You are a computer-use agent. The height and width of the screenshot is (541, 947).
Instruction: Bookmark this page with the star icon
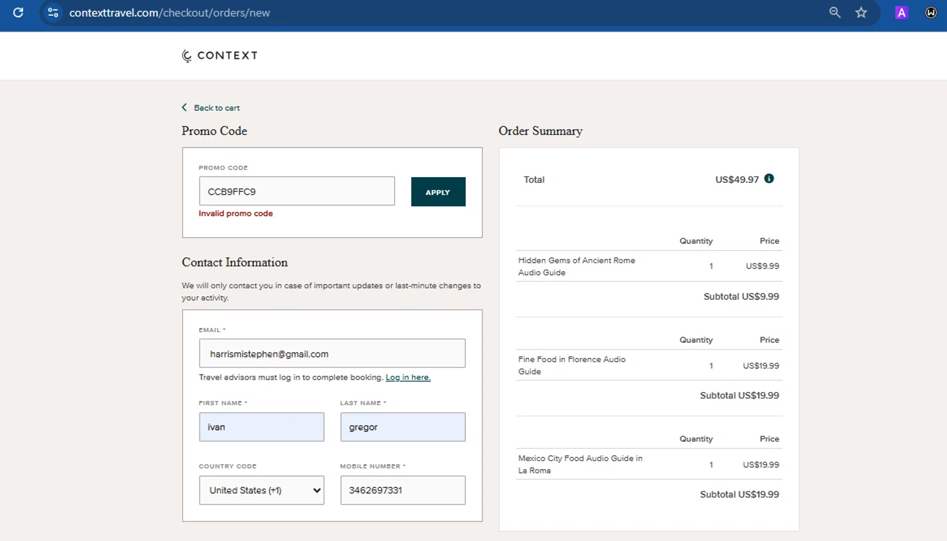(861, 13)
